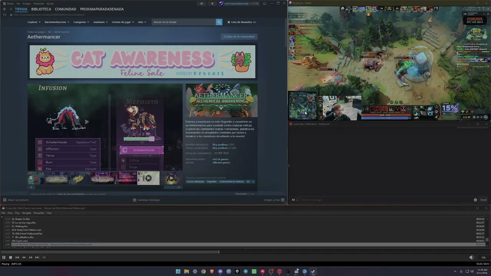Screen dimensions: 491x276
Task: Click the Steam icon in the taskbar
Action: (313, 271)
